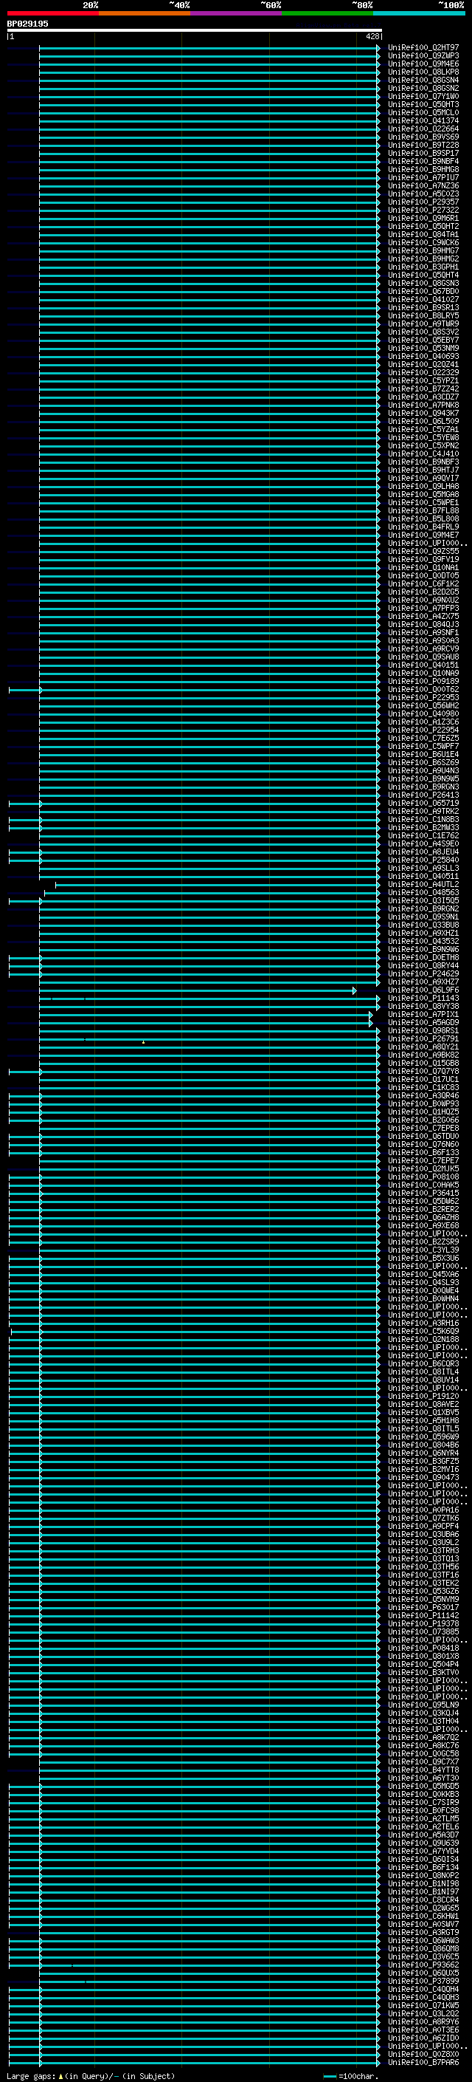Select hit label UniRef100_B8LRY5
This screenshot has width=472, height=2082.
click(x=423, y=315)
